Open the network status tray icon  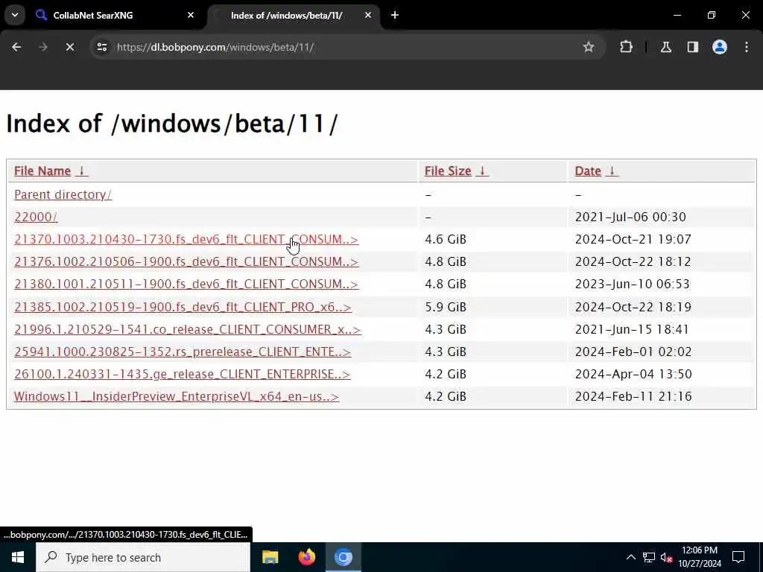[649, 557]
